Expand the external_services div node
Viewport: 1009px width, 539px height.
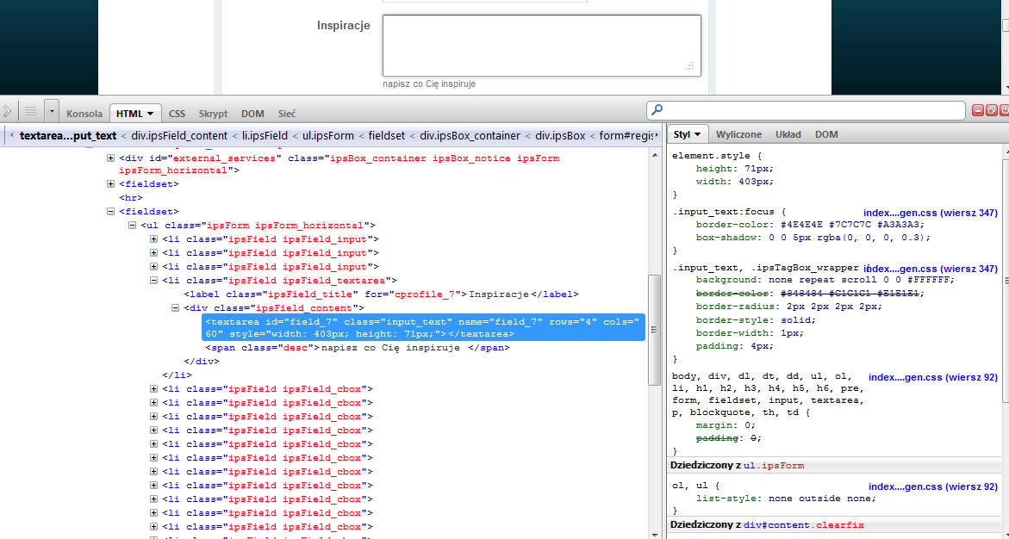[x=111, y=158]
